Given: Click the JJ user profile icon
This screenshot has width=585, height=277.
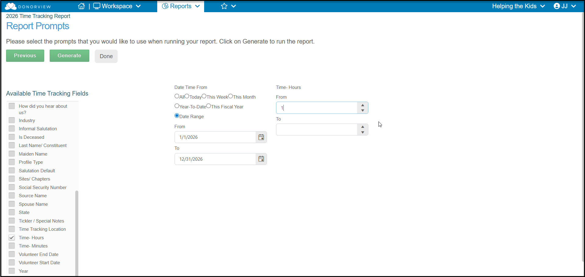Looking at the screenshot, I should [557, 6].
